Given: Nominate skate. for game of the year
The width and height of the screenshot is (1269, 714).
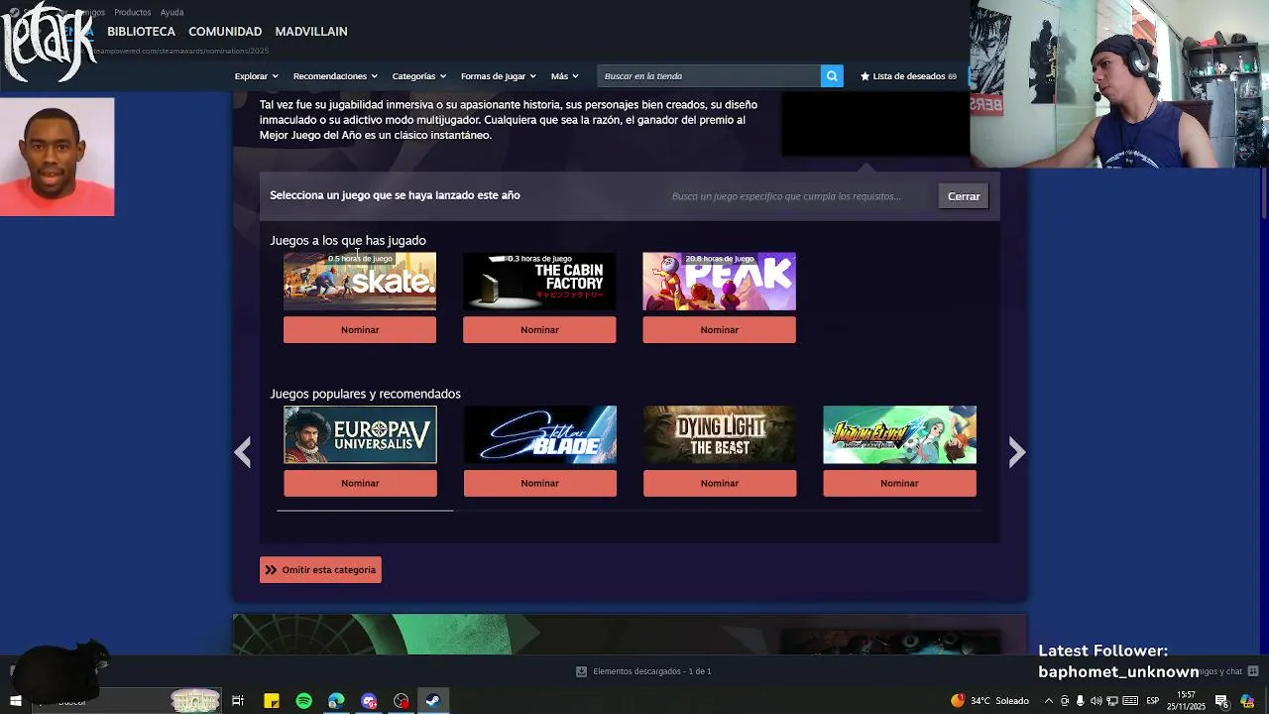Looking at the screenshot, I should [x=360, y=330].
